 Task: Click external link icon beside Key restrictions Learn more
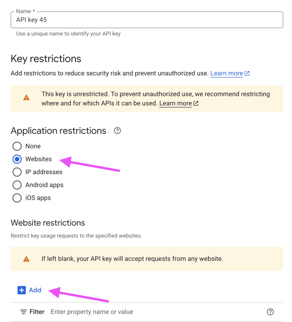pyautogui.click(x=247, y=74)
